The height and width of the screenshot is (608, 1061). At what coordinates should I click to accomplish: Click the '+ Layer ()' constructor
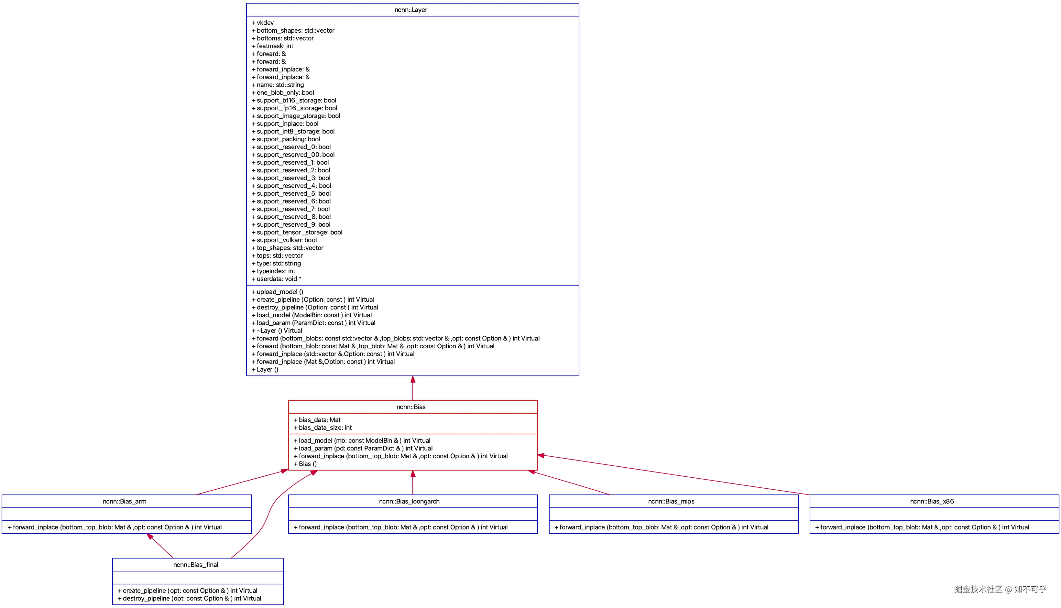[x=265, y=370]
